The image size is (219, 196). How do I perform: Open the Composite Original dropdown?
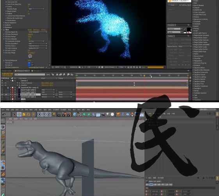pyautogui.click(x=36, y=41)
